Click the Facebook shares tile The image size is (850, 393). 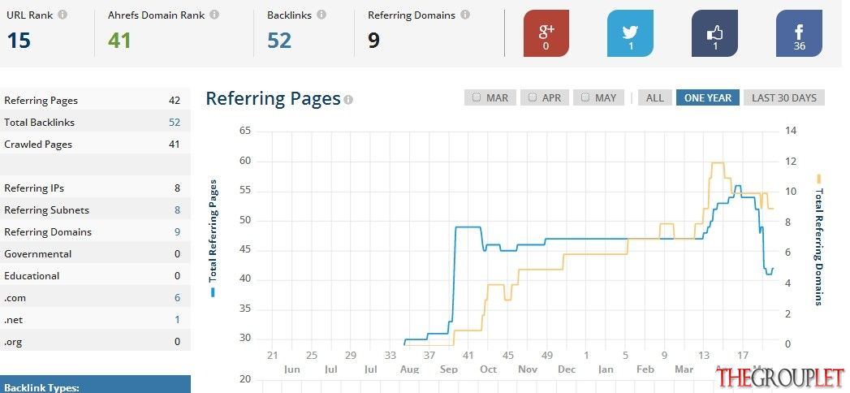point(799,33)
